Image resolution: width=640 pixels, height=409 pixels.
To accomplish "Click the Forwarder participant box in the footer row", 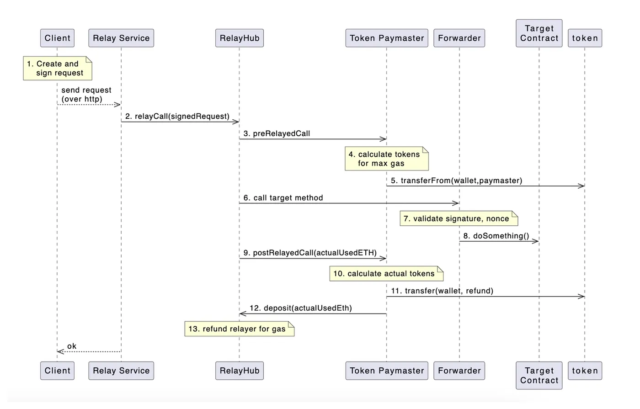I will [x=459, y=371].
